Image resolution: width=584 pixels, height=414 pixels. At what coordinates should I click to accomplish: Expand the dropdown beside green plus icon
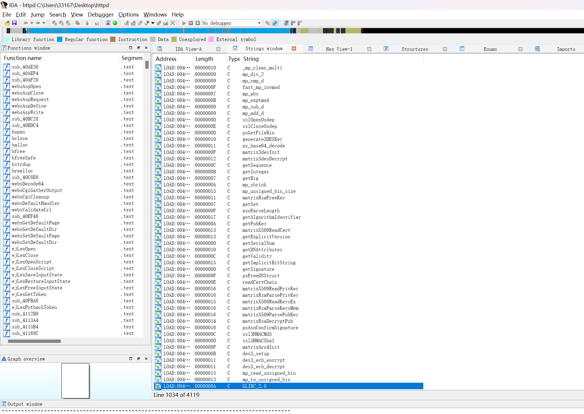153,23
